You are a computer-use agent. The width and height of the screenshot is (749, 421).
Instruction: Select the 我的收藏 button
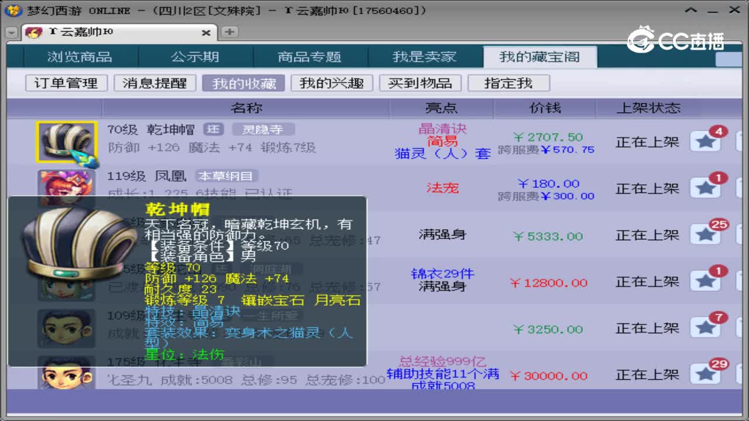243,83
